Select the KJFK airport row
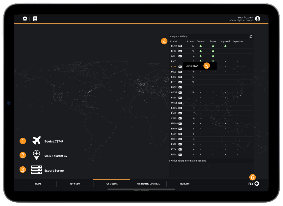The image size is (283, 206). pyautogui.click(x=173, y=77)
